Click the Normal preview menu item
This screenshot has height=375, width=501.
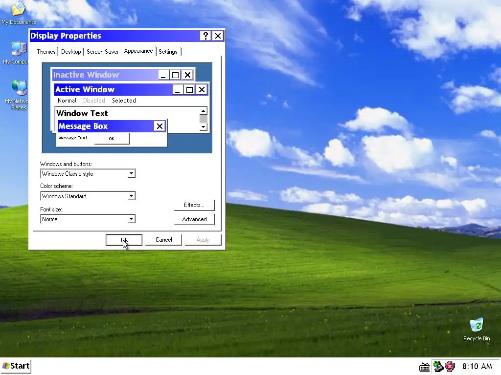[67, 101]
